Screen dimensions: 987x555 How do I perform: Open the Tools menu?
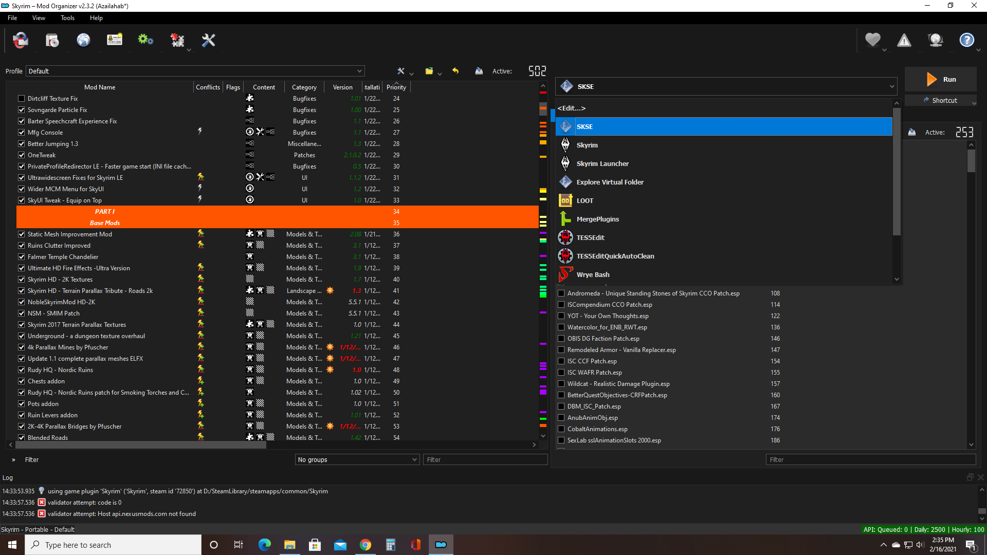(67, 18)
